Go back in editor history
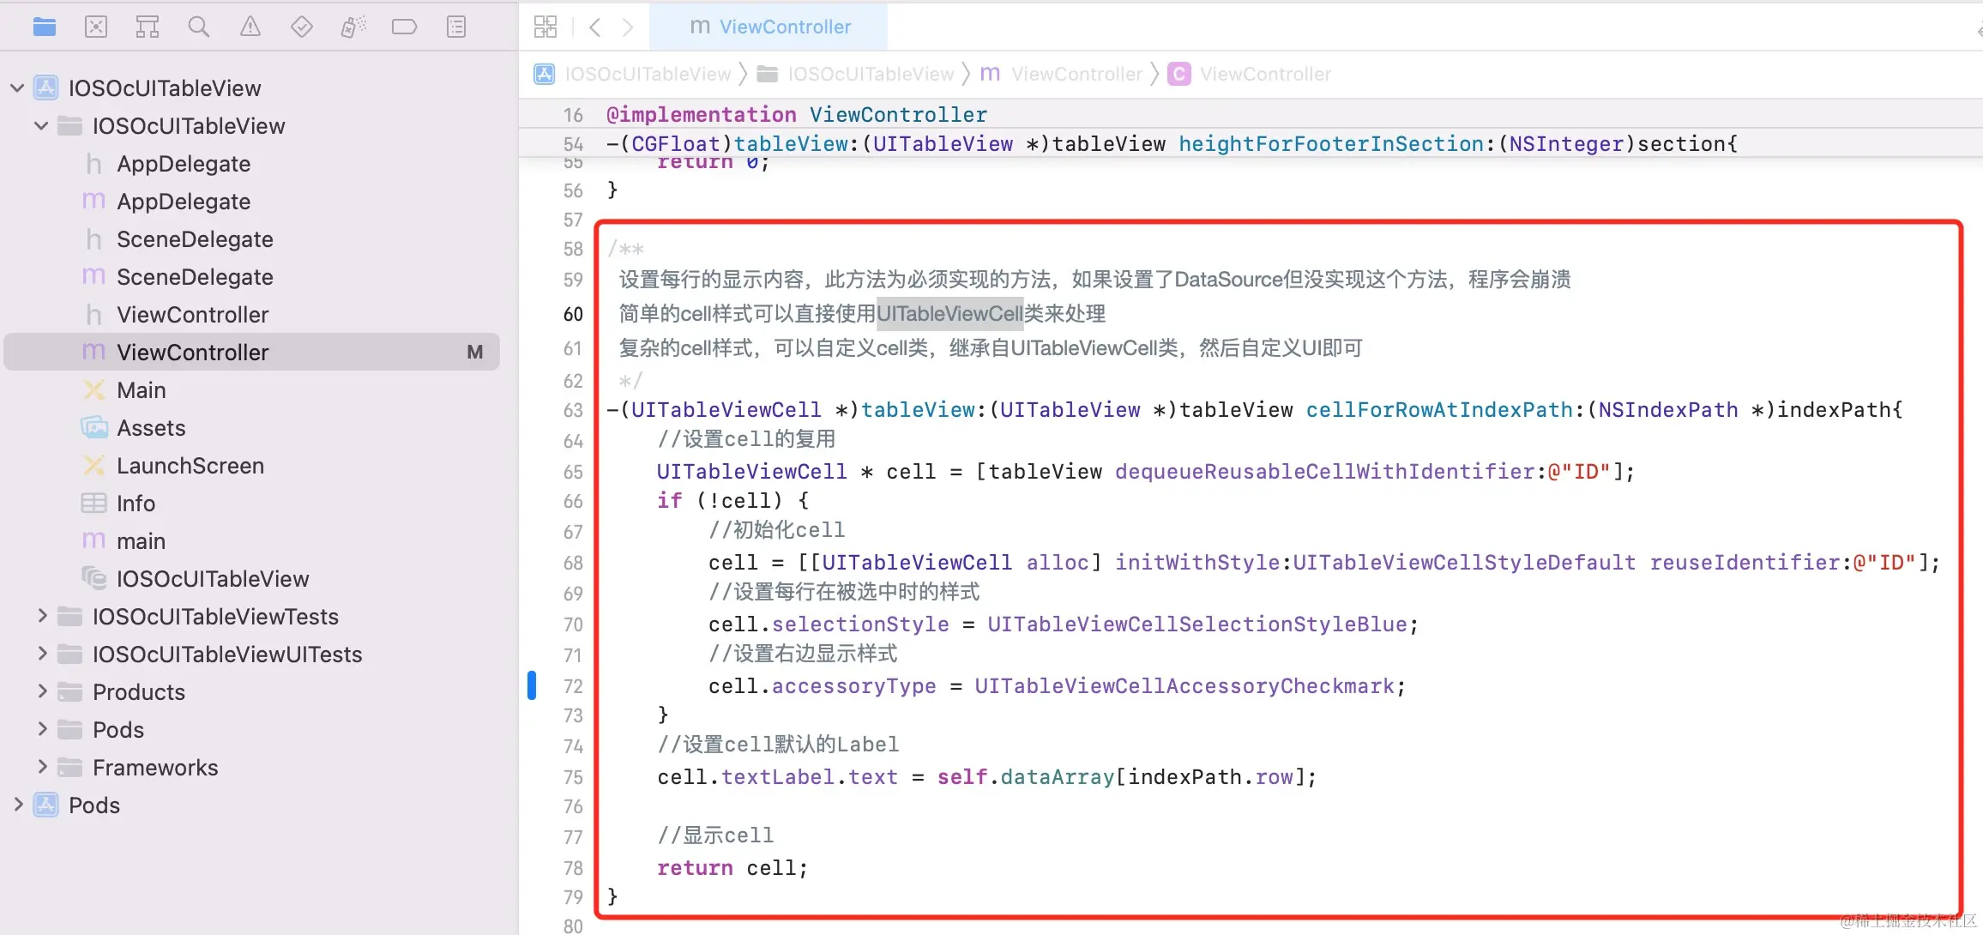Viewport: 1983px width, 935px height. click(x=595, y=27)
